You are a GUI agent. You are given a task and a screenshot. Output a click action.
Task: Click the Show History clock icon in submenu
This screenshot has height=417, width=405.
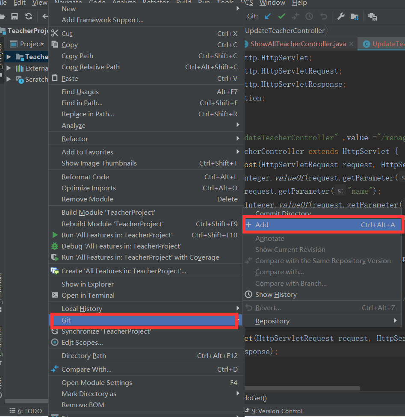pyautogui.click(x=248, y=294)
